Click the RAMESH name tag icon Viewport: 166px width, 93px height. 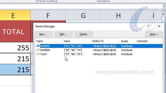pyautogui.click(x=38, y=50)
